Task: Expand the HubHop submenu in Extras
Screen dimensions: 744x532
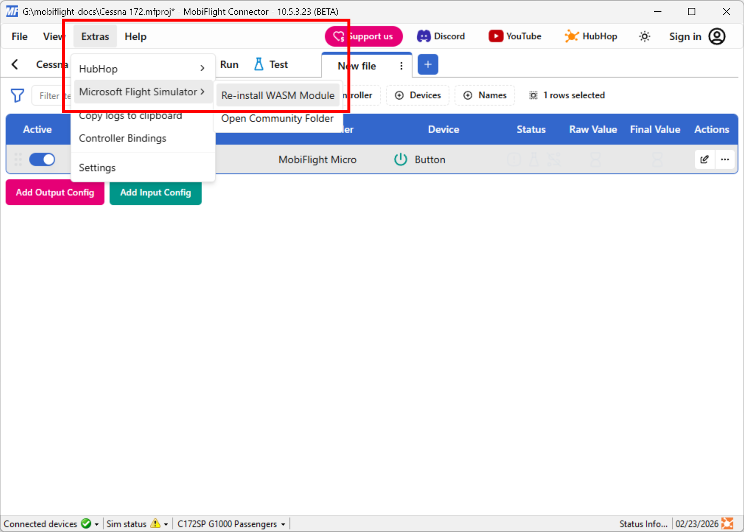Action: tap(142, 69)
